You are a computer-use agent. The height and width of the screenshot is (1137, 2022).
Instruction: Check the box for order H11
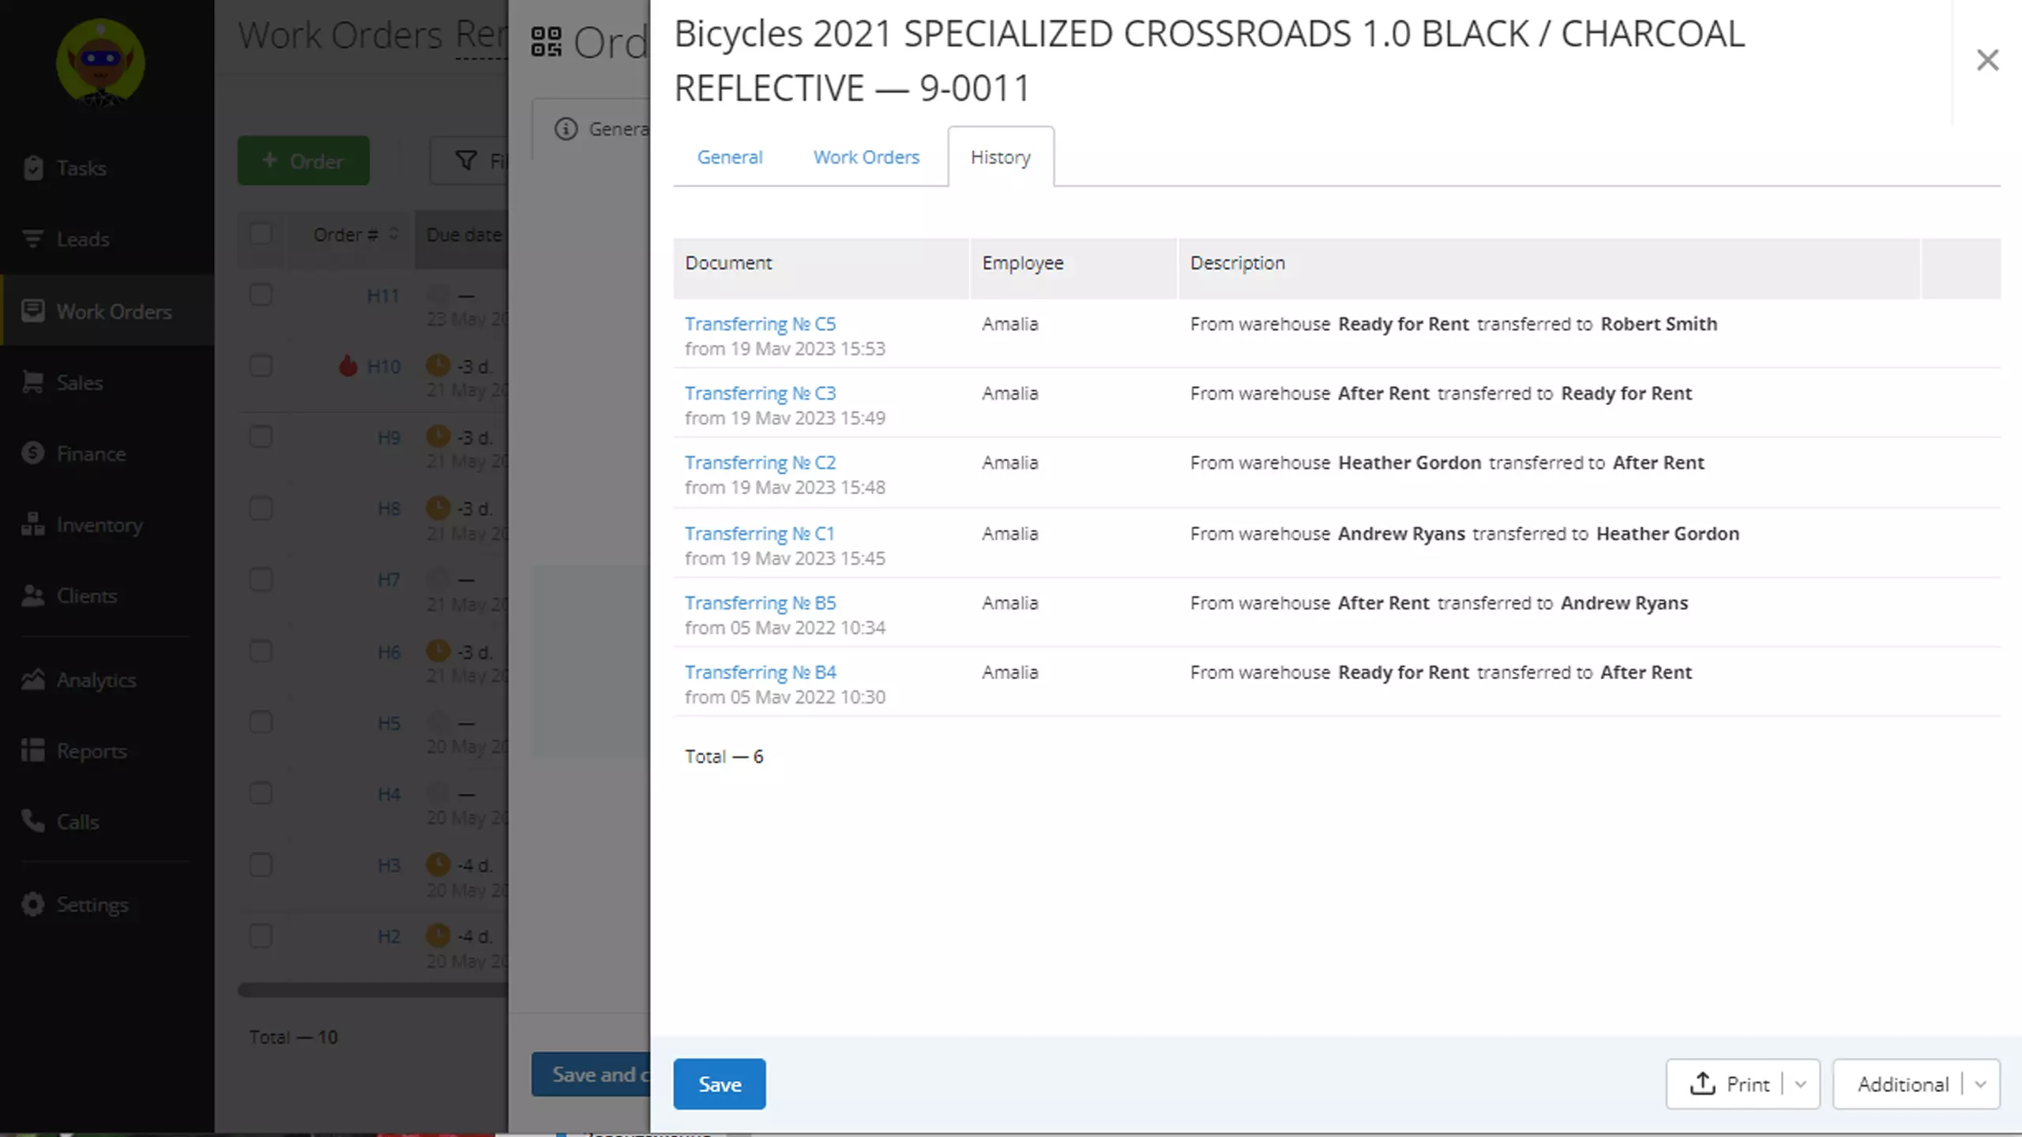(x=261, y=295)
